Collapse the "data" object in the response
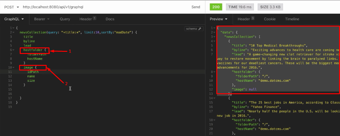The image size is (340, 136). [x=214, y=32]
